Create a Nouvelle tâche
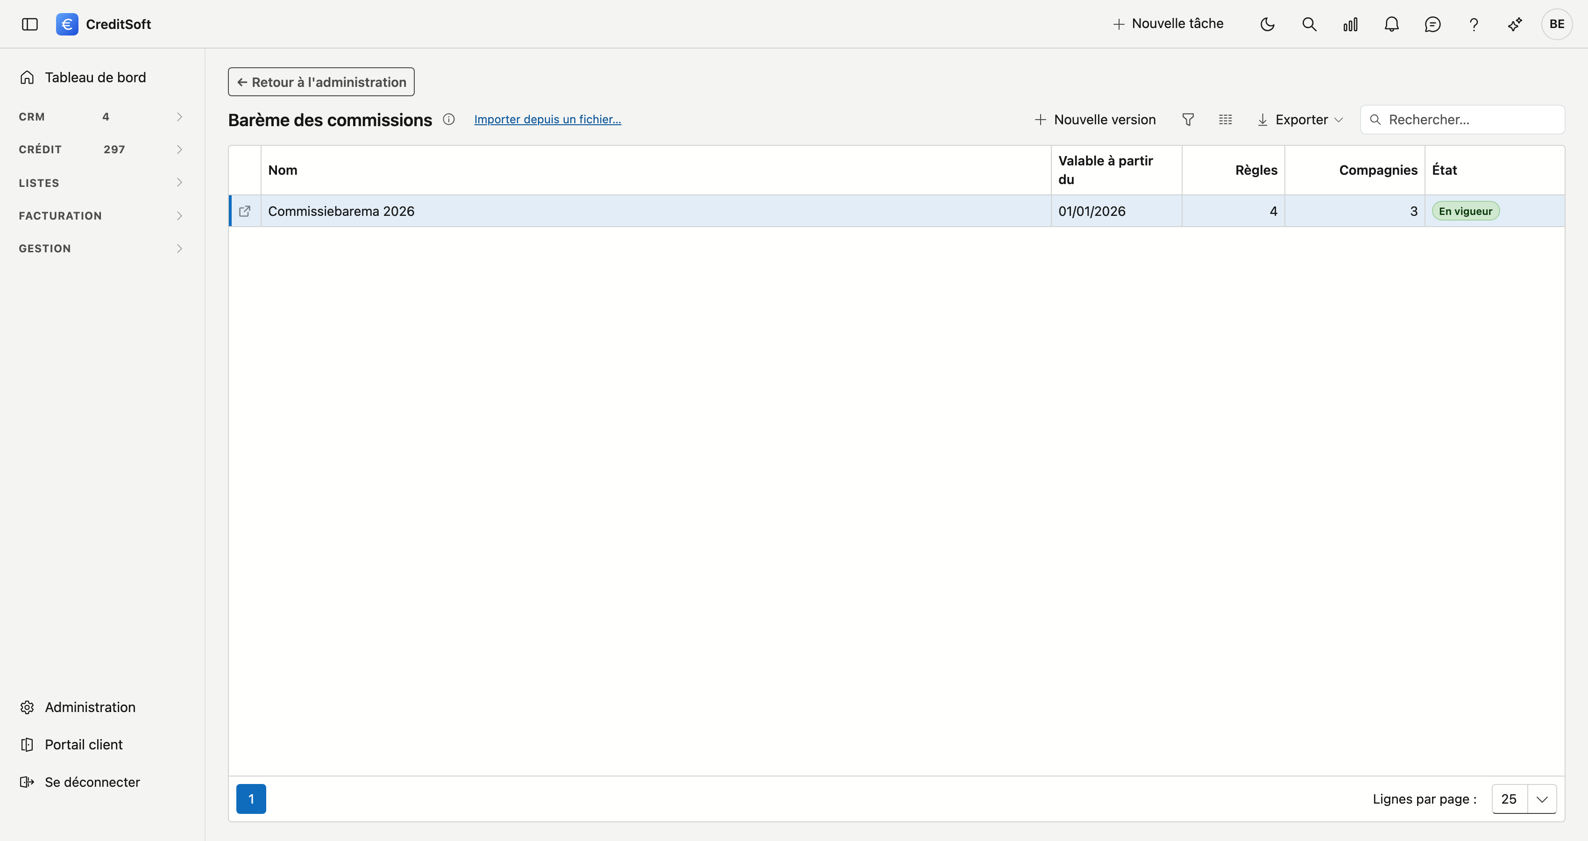1588x841 pixels. (x=1168, y=23)
